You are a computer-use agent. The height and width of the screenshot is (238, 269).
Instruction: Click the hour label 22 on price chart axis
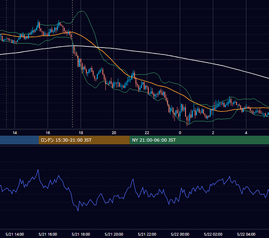click(147, 132)
